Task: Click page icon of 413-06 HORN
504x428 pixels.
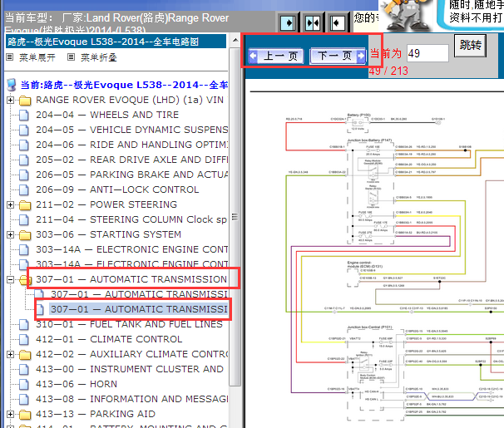Action: [x=24, y=385]
